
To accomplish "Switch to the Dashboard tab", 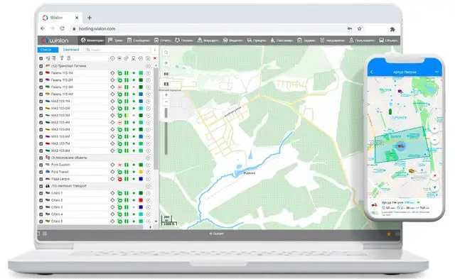I will (x=71, y=50).
